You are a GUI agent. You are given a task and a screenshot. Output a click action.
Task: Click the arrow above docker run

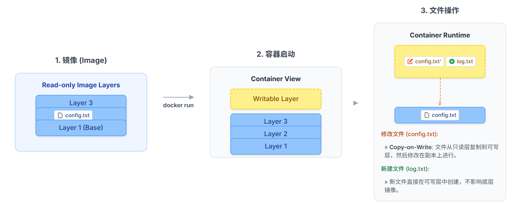click(178, 97)
